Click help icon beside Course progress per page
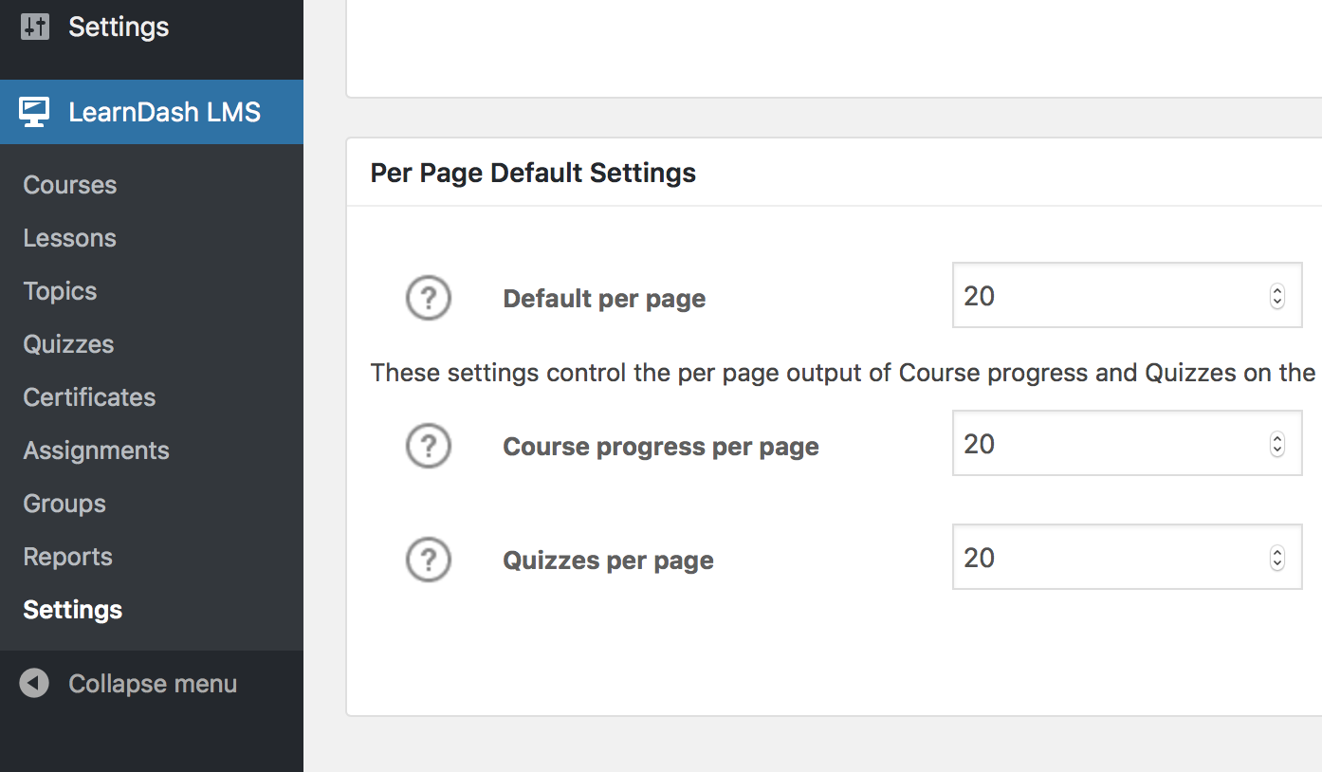This screenshot has width=1322, height=772. (x=428, y=446)
